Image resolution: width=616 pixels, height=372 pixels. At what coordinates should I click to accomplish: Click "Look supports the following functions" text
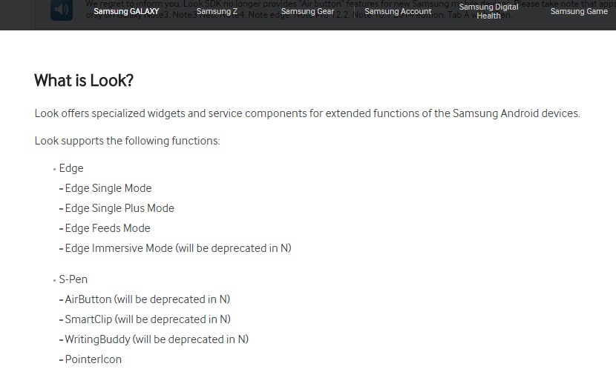128,141
